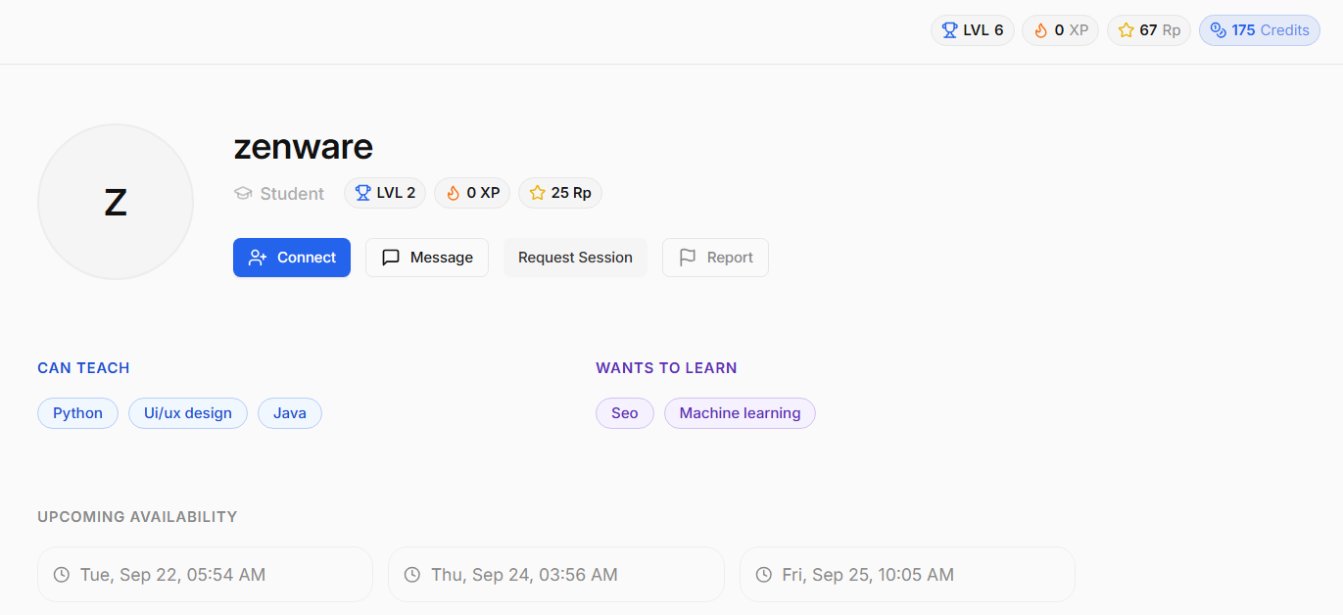Image resolution: width=1343 pixels, height=615 pixels.
Task: Click the star icon beside 25 Rp
Action: [x=537, y=193]
